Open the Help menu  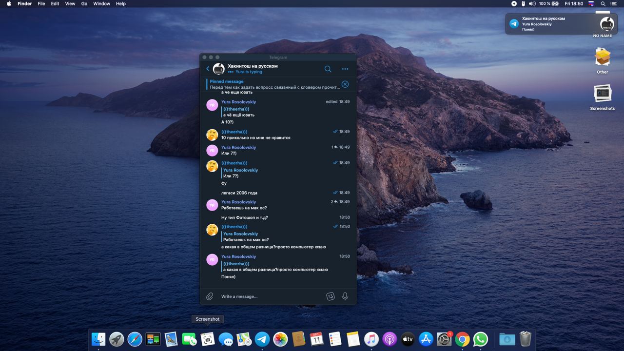coord(121,3)
